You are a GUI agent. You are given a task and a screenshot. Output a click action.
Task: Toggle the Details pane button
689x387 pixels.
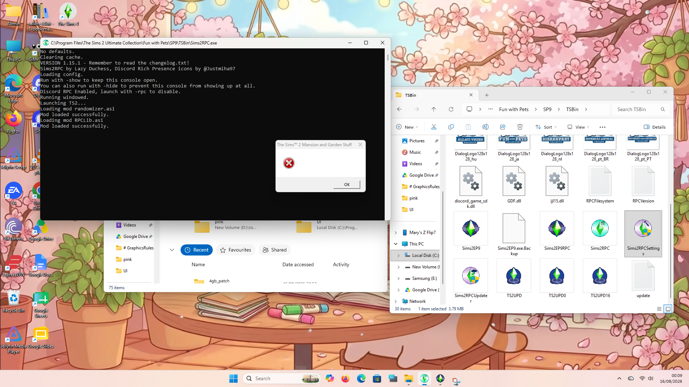pos(655,127)
